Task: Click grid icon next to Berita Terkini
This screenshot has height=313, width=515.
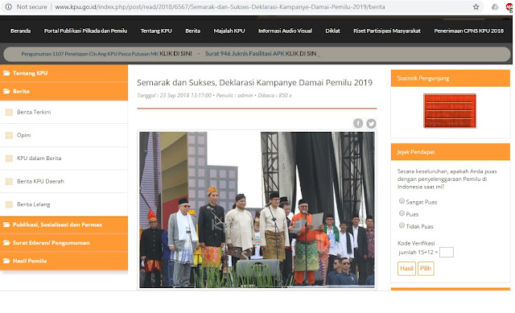Action: pos(9,113)
